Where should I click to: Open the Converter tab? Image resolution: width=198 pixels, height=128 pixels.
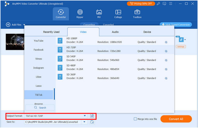61,14
